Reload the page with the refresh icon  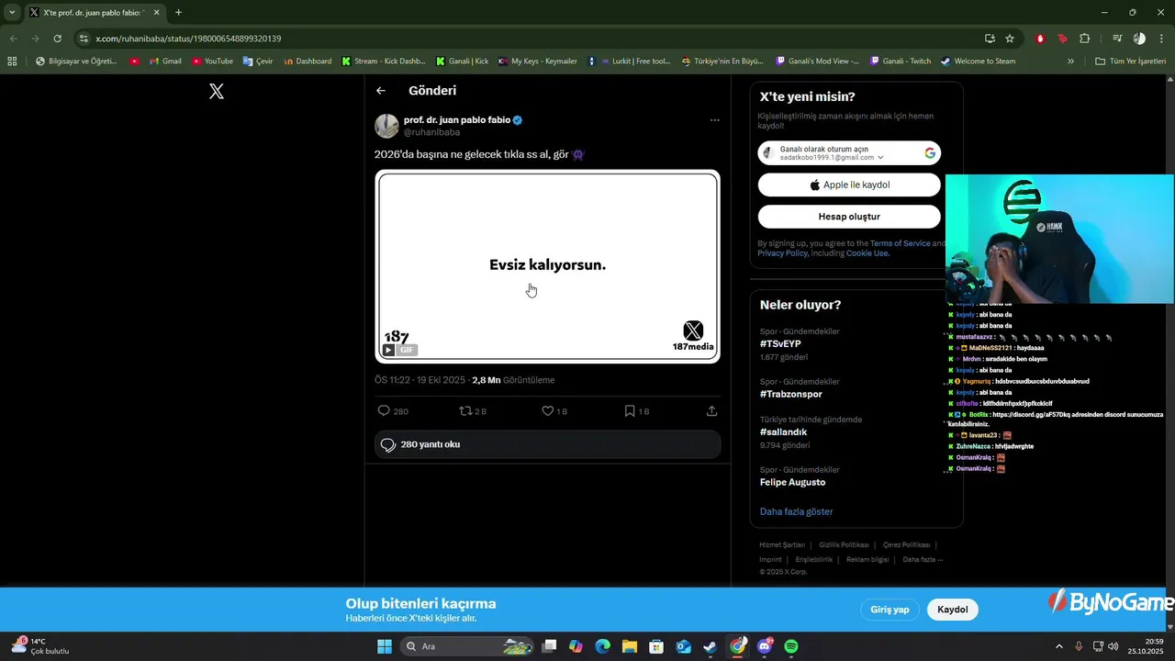tap(57, 39)
